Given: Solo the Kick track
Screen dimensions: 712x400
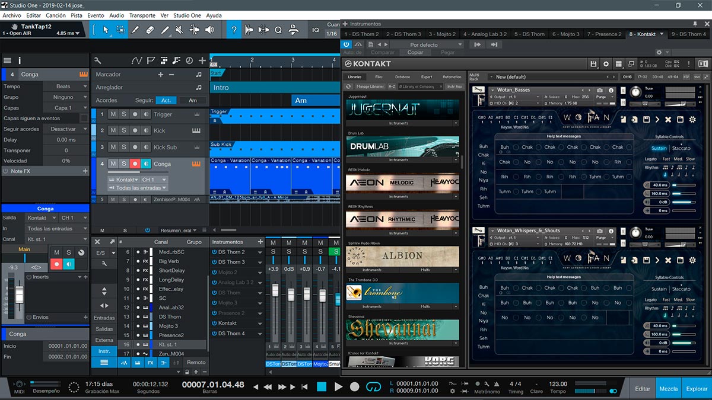Looking at the screenshot, I should 124,130.
